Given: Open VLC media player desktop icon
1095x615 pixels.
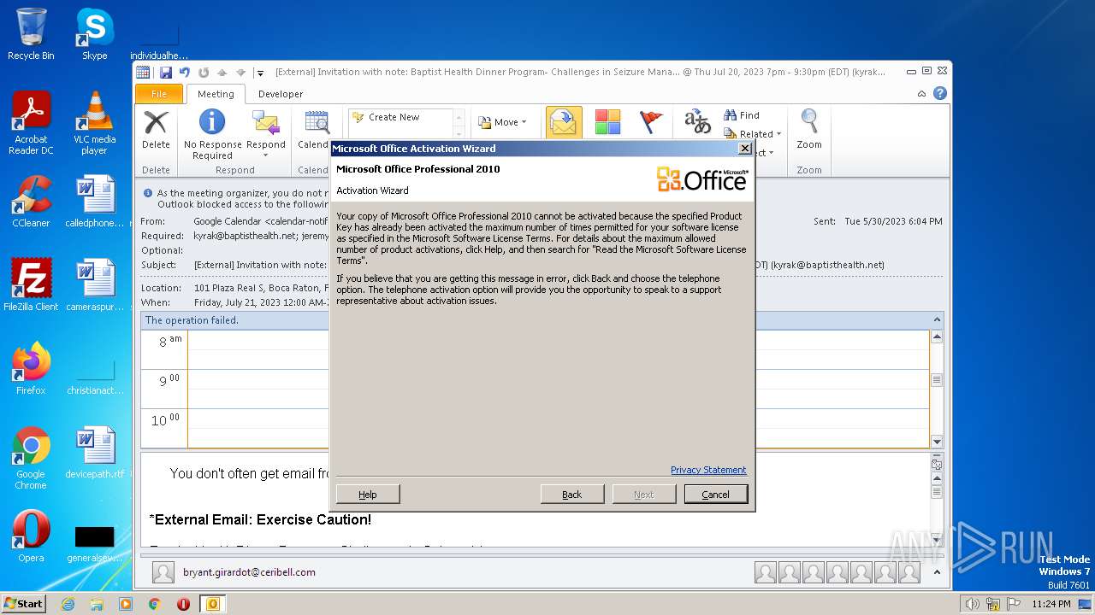Looking at the screenshot, I should tap(94, 122).
